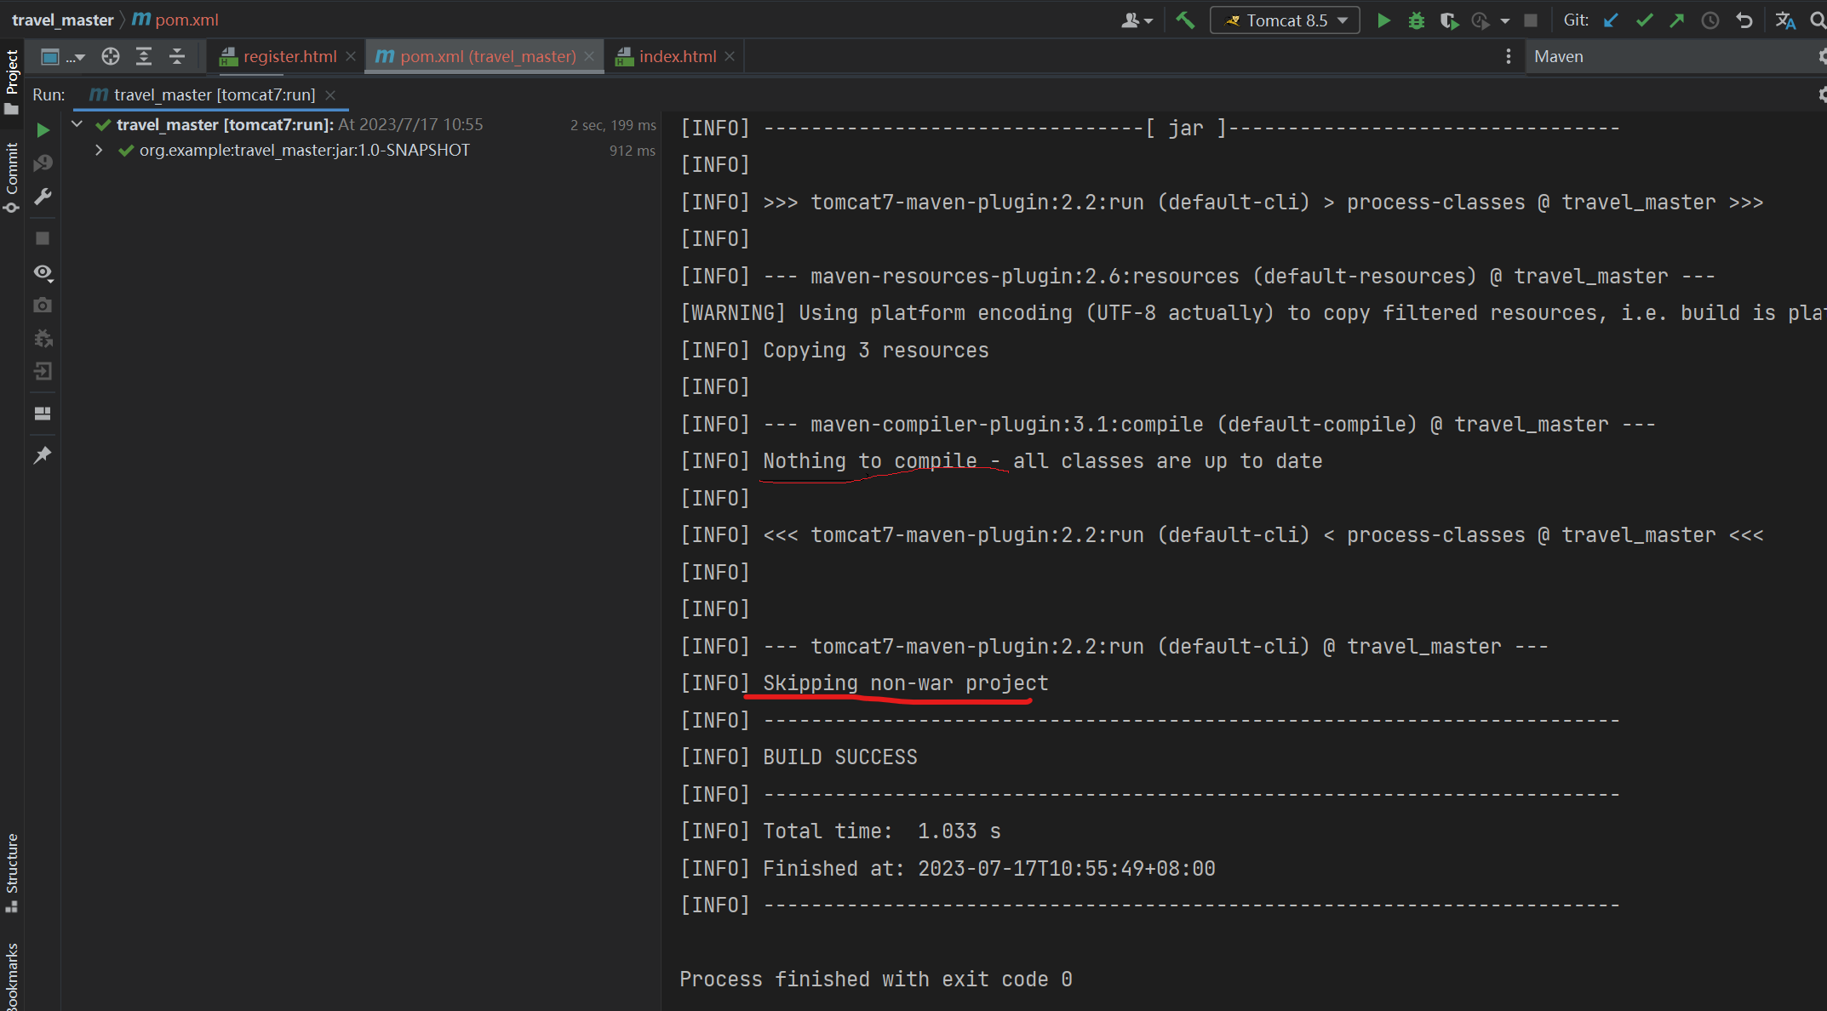The width and height of the screenshot is (1827, 1011).
Task: Start debugging with the bug icon
Action: coord(1416,20)
